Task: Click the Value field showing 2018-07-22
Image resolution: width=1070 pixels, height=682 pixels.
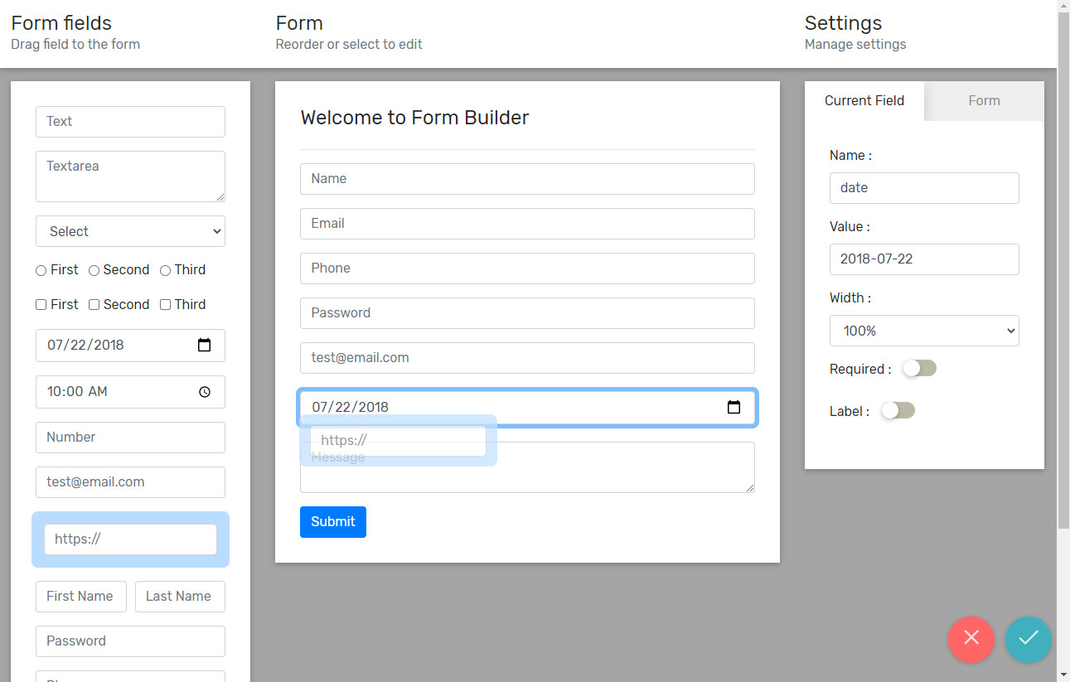Action: (x=923, y=259)
